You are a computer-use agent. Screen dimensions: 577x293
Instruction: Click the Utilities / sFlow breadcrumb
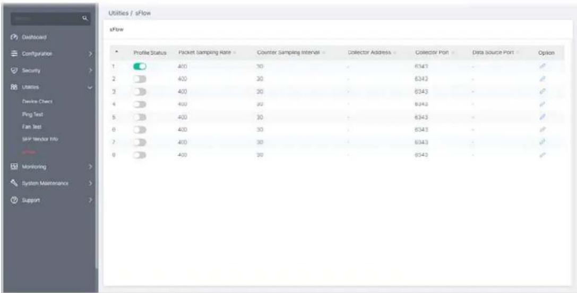click(130, 13)
